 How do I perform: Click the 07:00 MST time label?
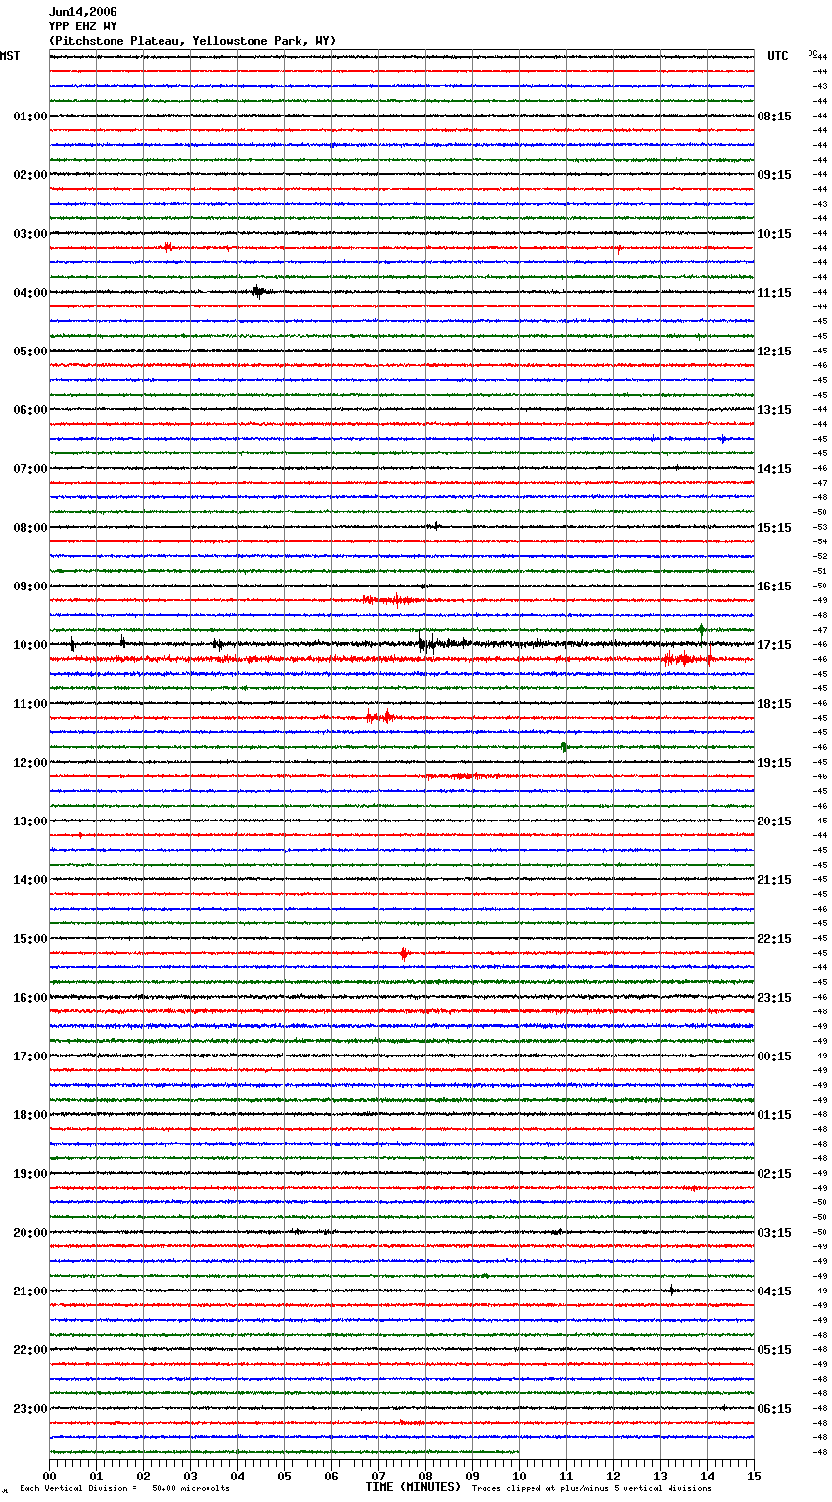click(x=30, y=469)
